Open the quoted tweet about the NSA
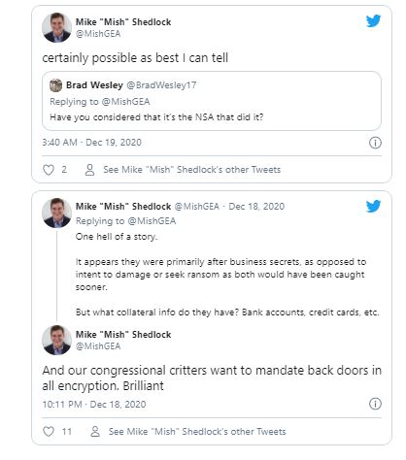 coord(212,101)
